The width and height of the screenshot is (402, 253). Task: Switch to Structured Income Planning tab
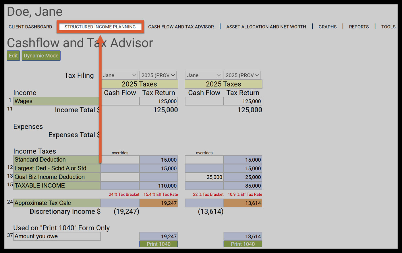[100, 27]
